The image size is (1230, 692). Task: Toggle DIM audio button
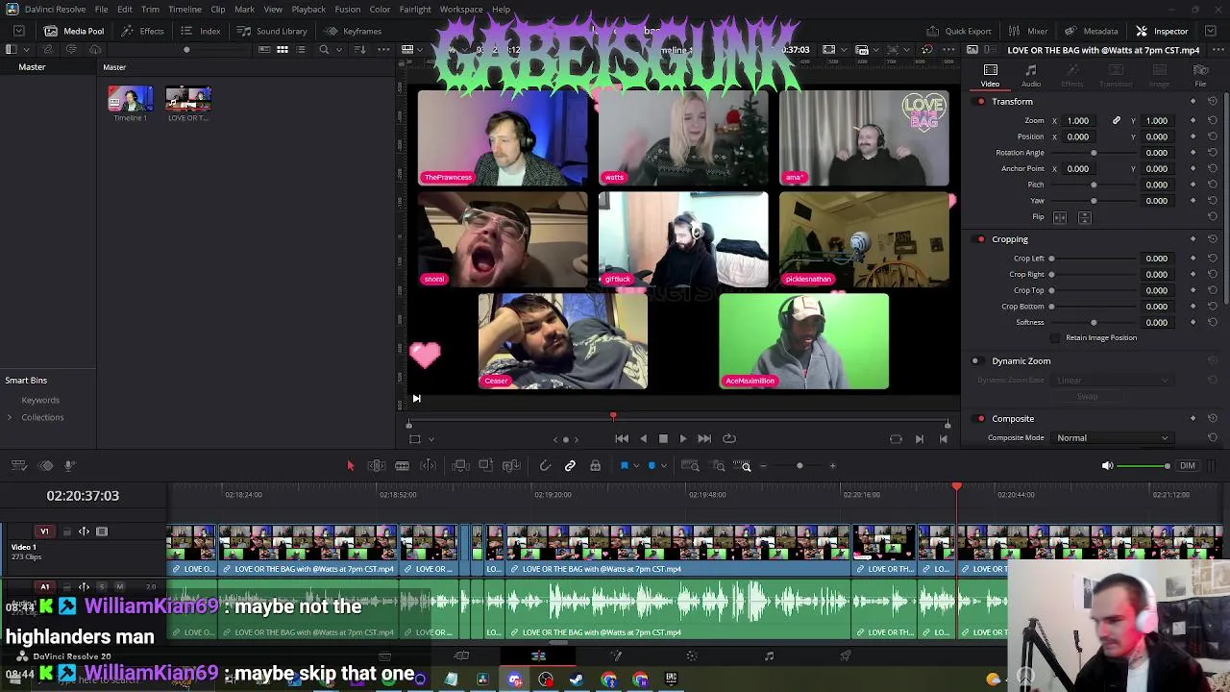point(1188,466)
